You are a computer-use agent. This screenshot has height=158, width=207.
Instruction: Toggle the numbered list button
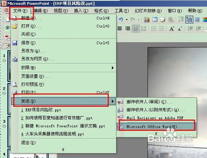point(154,29)
